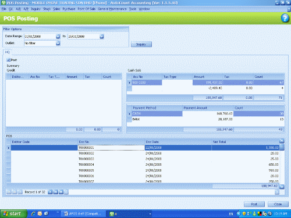
Task: Go to next page of records
Action: [x=55, y=192]
